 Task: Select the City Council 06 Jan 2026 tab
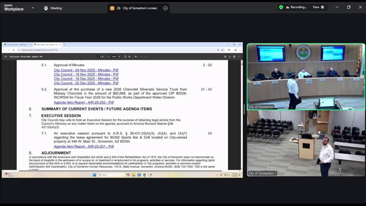47,45
